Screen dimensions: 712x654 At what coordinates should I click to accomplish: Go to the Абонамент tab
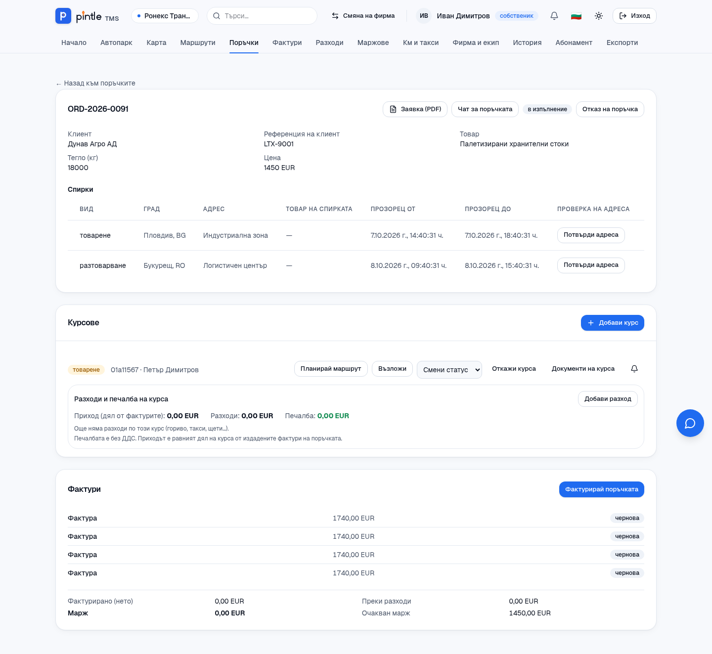tap(574, 43)
